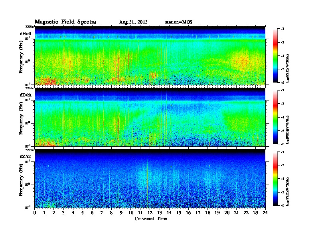The image size is (316, 244).
Task: Select the 'dZ/dt' panel label
Action: point(26,156)
